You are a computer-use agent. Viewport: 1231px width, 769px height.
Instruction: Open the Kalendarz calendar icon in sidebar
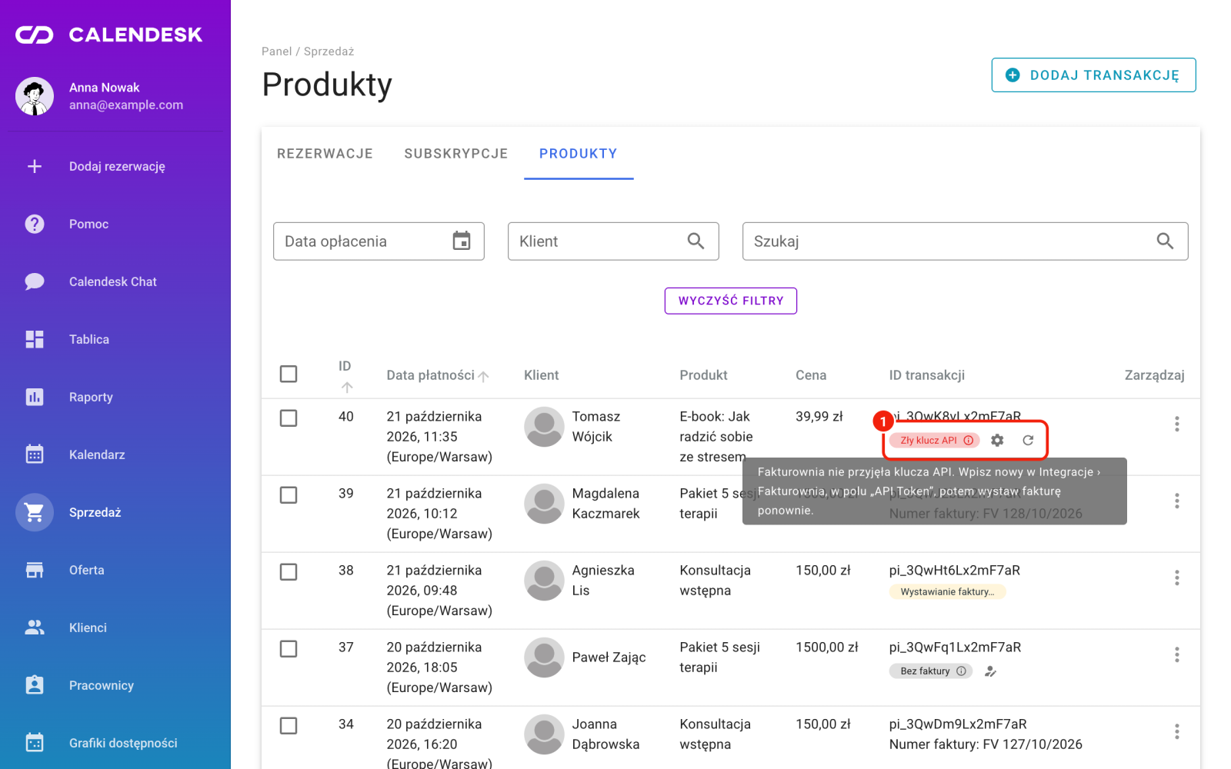(x=35, y=454)
